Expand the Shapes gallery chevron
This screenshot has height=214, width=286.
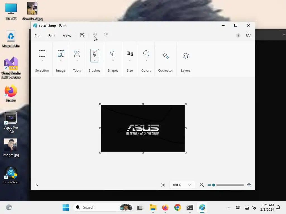point(113,60)
